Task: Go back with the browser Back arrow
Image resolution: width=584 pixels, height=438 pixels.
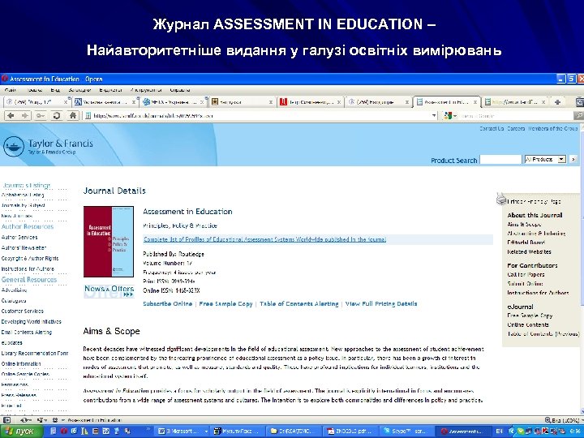Action: 11,116
